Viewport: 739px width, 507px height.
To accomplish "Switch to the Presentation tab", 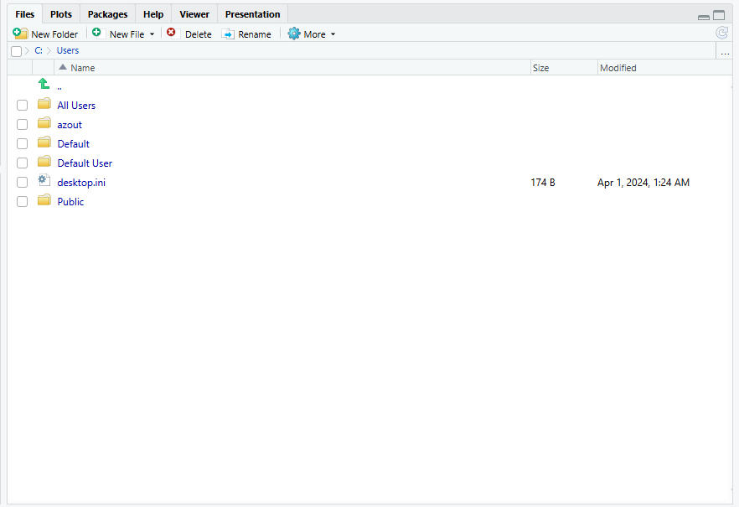I will point(253,14).
